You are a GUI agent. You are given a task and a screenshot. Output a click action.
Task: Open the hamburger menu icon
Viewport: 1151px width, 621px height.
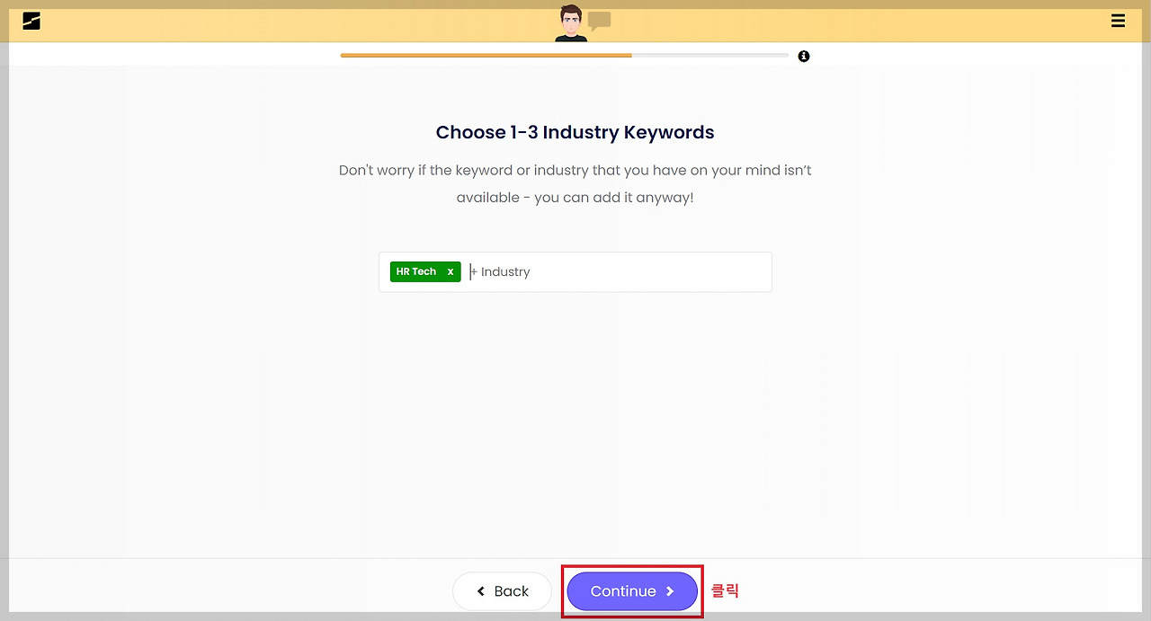[x=1118, y=21]
